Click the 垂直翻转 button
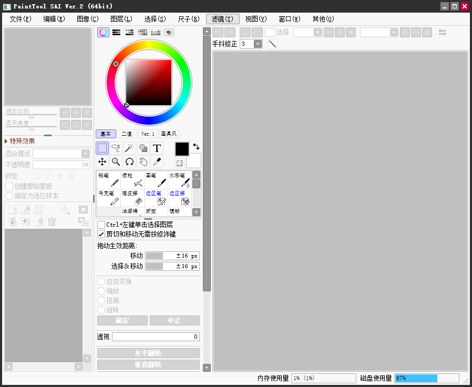 [x=148, y=365]
